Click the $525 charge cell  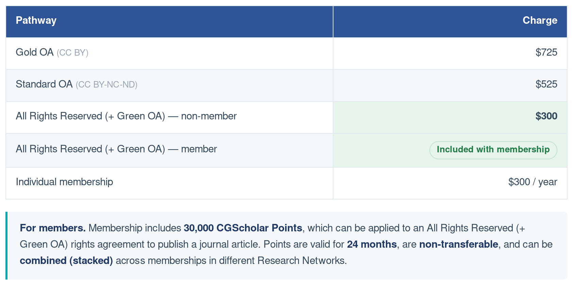546,84
